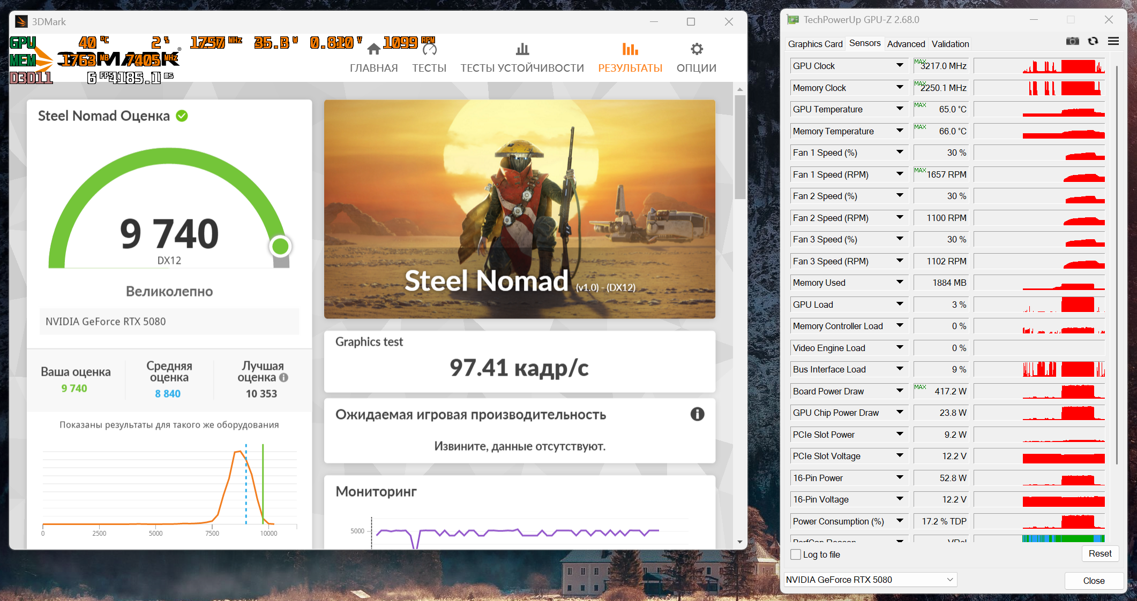Switch to the Graphics Card tab

[815, 44]
